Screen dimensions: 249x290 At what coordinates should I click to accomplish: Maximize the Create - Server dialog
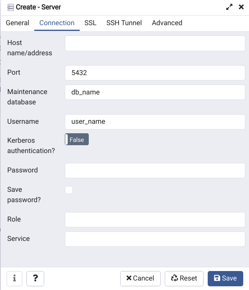(229, 7)
